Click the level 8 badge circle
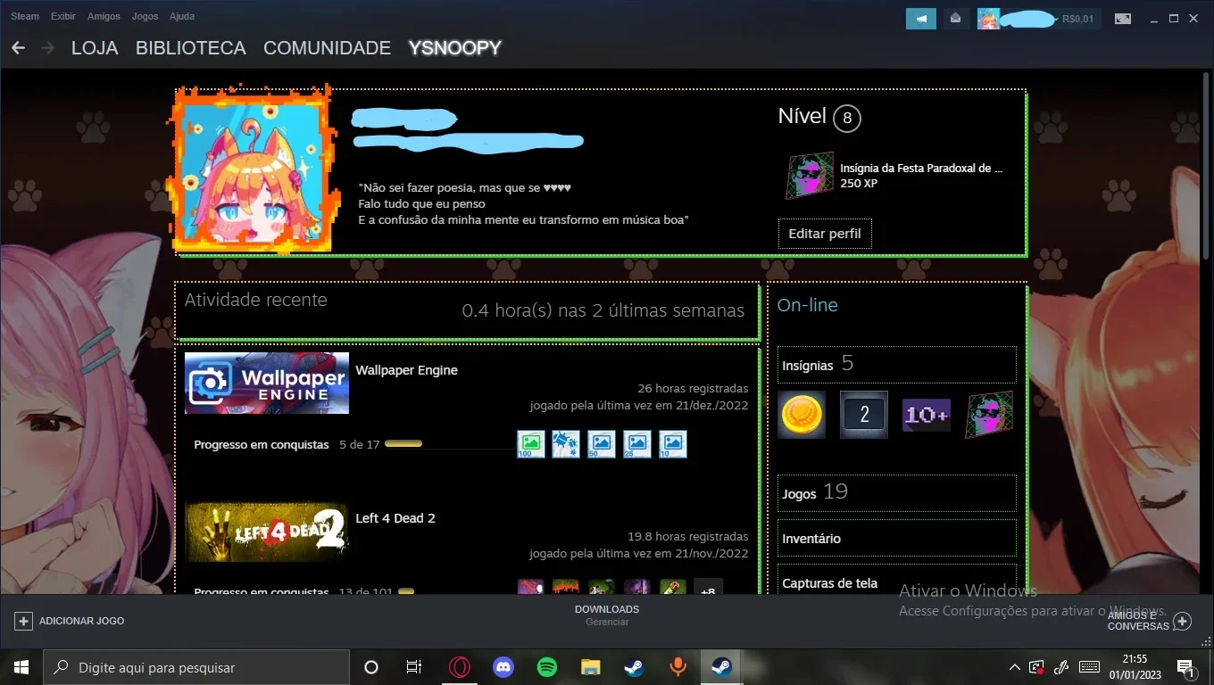This screenshot has height=685, width=1214. click(x=846, y=118)
